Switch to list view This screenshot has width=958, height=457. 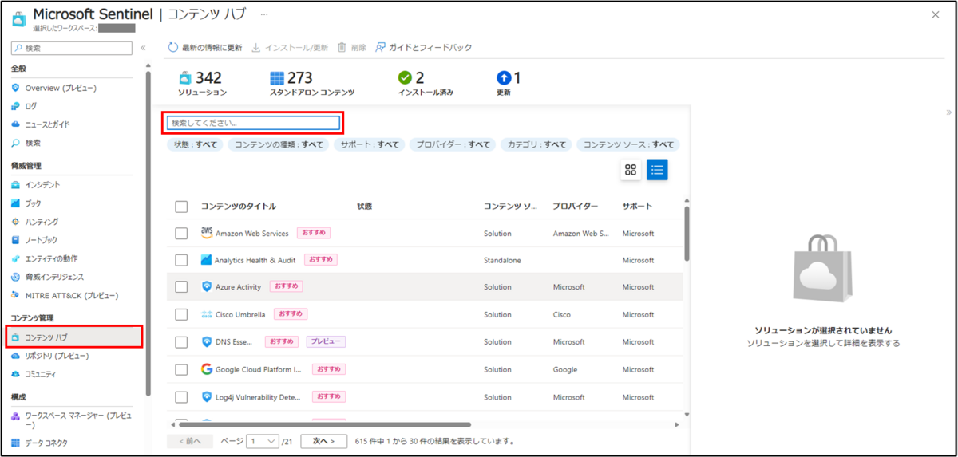point(657,169)
